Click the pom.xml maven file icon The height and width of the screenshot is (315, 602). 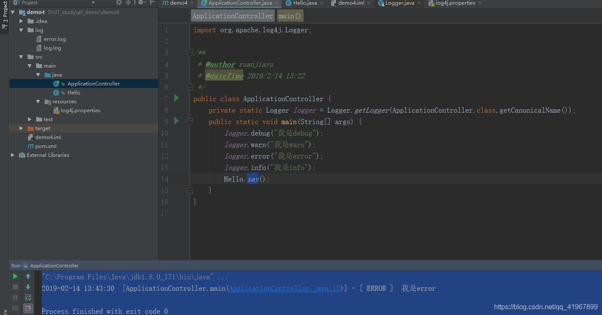(31, 146)
